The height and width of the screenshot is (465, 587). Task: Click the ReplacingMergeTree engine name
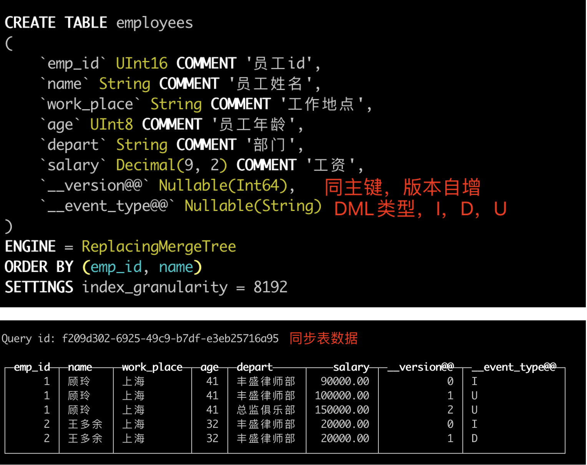point(158,246)
